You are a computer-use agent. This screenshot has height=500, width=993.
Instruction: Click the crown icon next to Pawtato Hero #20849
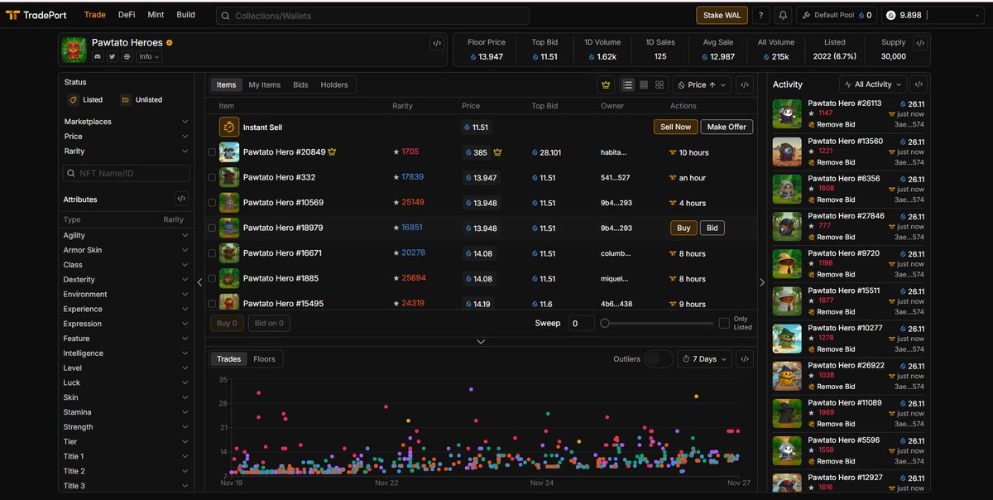[x=332, y=152]
